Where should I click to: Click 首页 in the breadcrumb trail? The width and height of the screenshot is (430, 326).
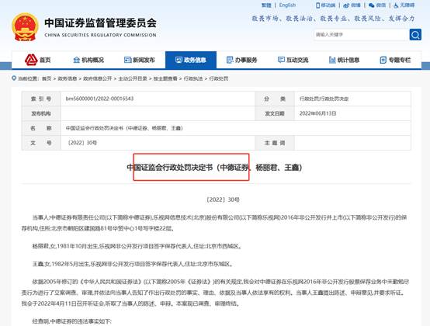[47, 78]
